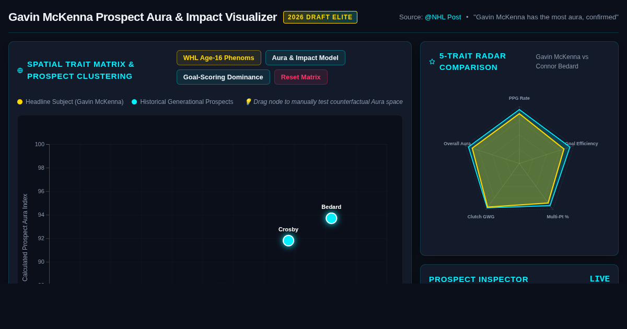This screenshot has height=329, width=627.
Task: Click the Reset Matrix button
Action: coord(301,77)
